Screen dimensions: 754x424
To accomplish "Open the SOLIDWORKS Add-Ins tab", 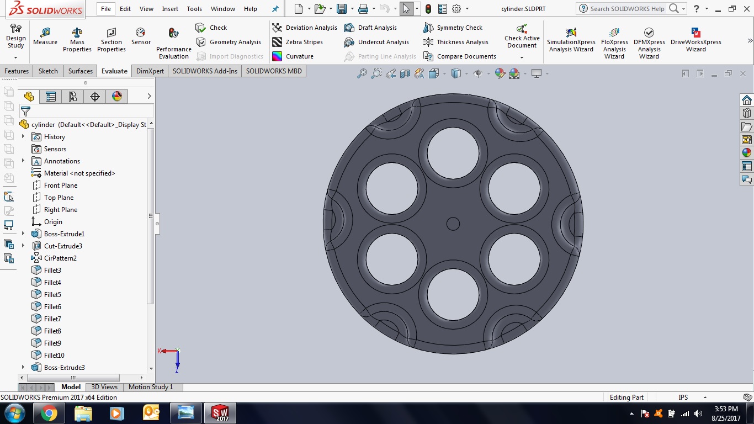I will click(205, 71).
